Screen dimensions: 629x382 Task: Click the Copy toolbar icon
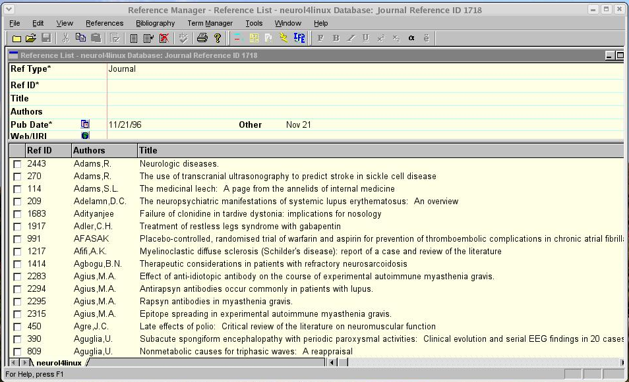point(80,38)
